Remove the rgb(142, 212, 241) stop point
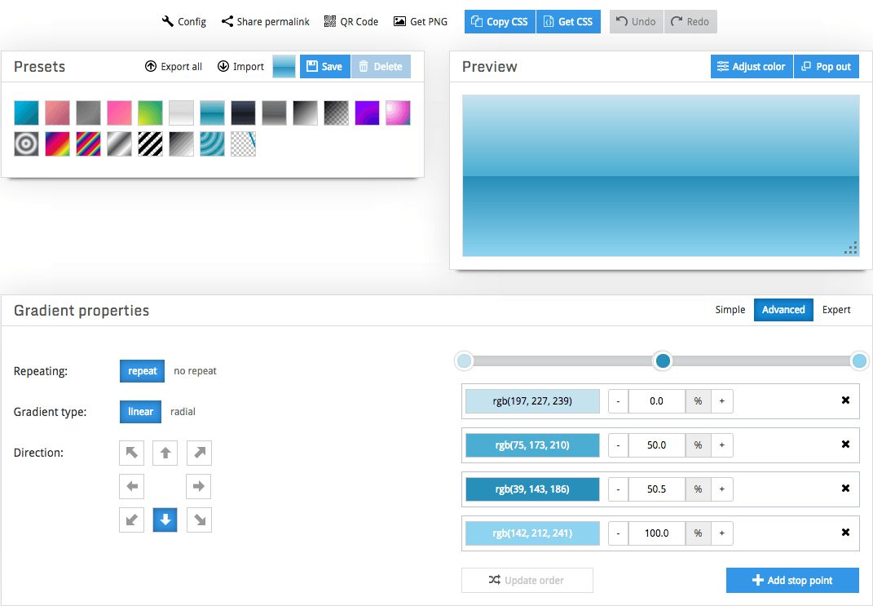Viewport: 873px width, 606px height. pyautogui.click(x=844, y=533)
